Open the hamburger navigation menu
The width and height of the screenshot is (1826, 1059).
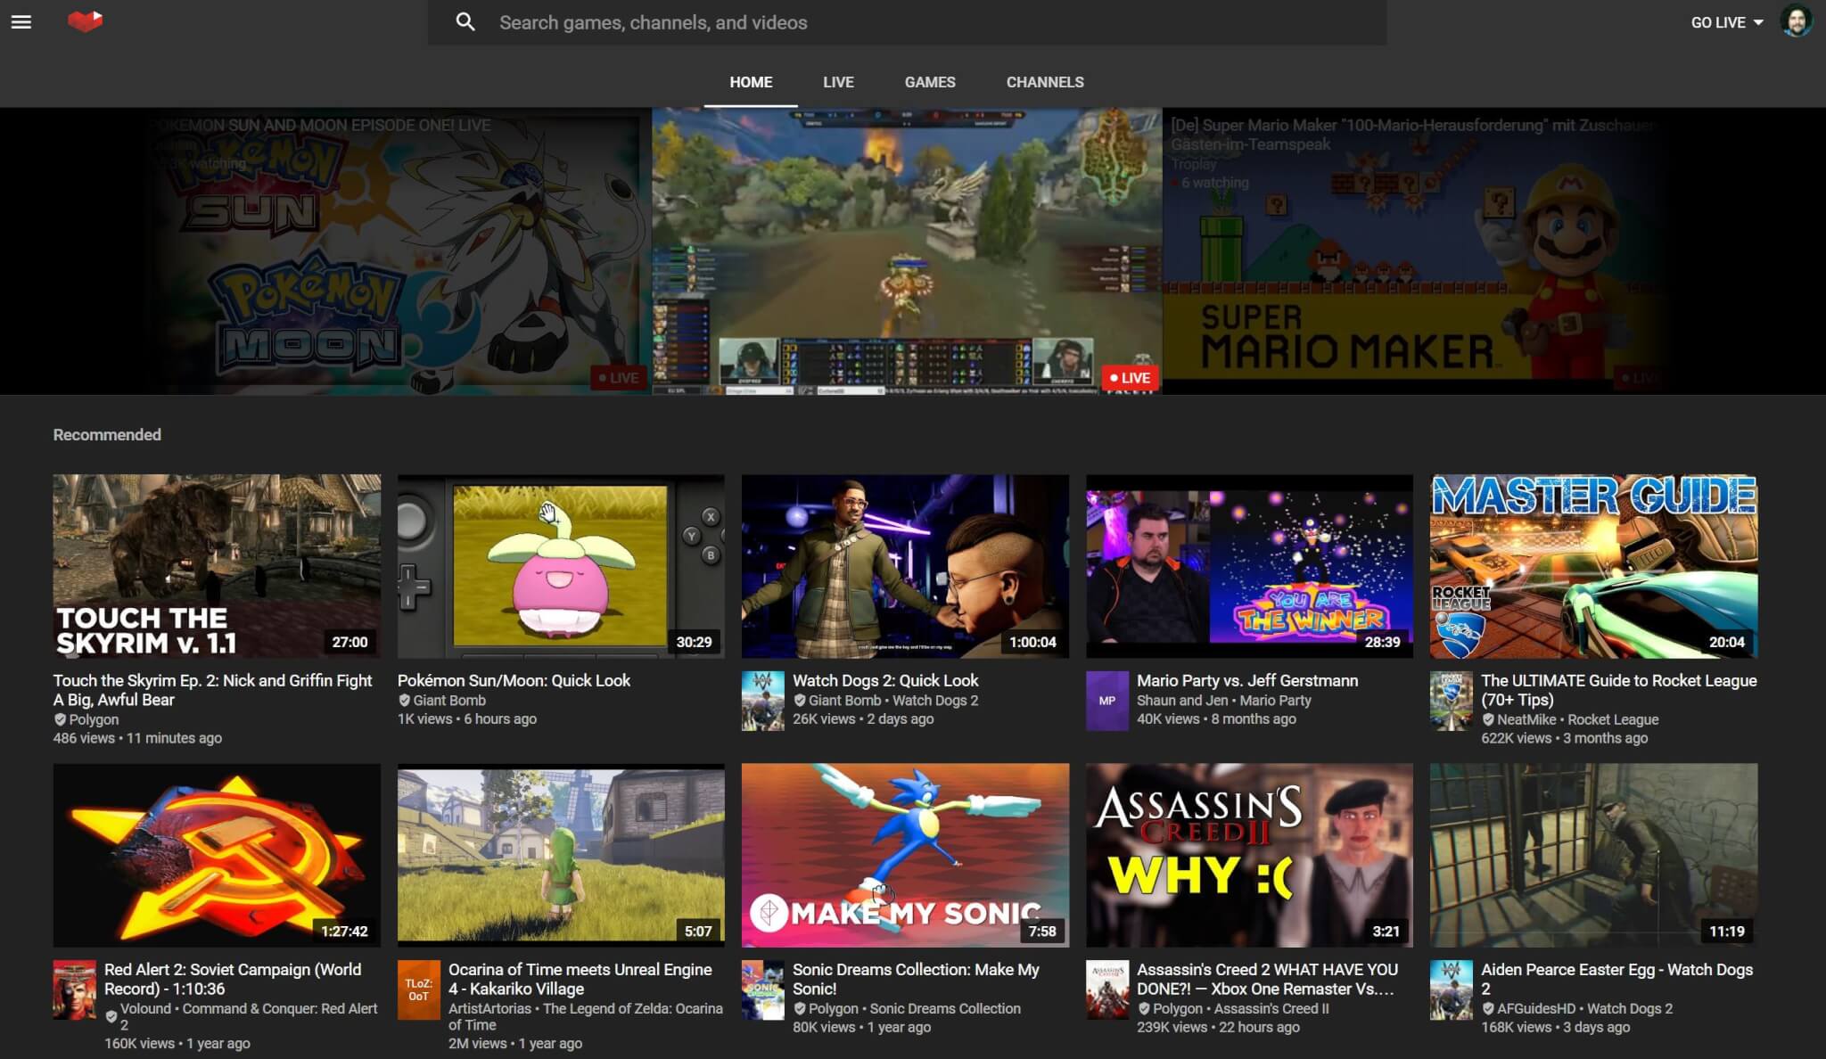click(x=21, y=22)
